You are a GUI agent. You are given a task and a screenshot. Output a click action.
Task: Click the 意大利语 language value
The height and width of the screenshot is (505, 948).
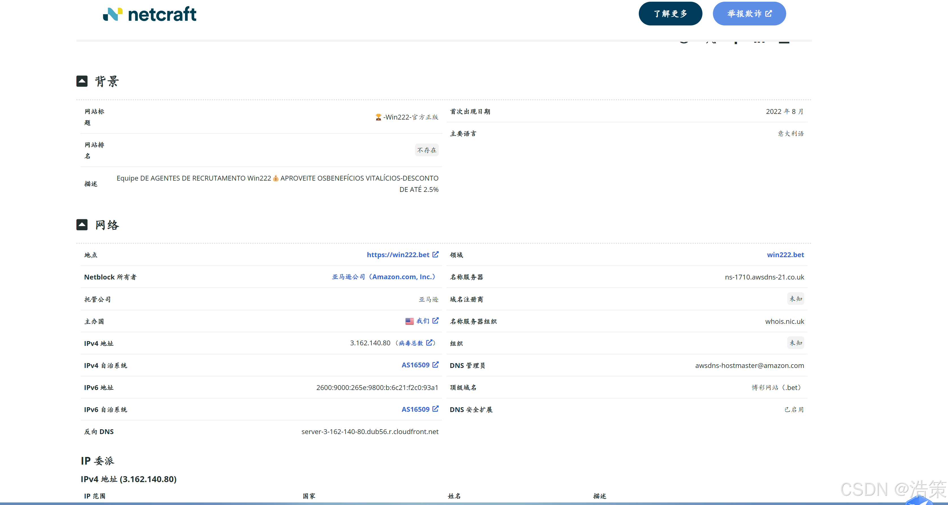(791, 133)
